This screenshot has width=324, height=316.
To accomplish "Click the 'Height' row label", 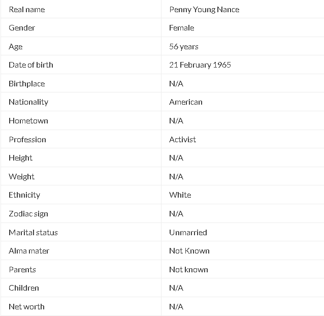I will [20, 158].
